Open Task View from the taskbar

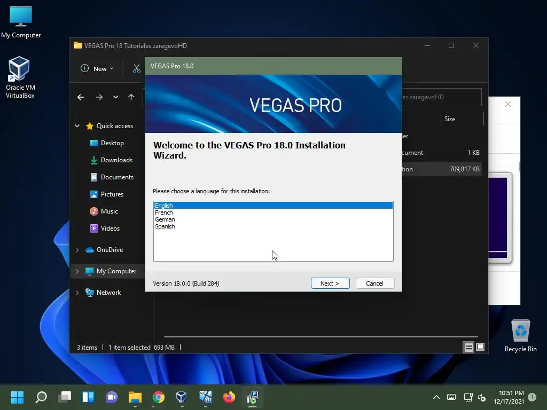coord(65,397)
